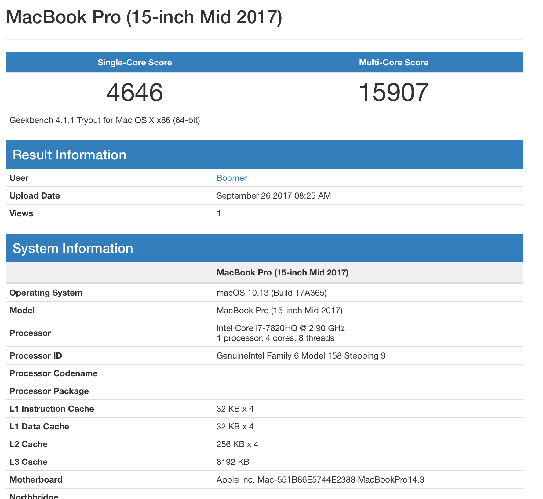Click the Operating System row label

46,293
